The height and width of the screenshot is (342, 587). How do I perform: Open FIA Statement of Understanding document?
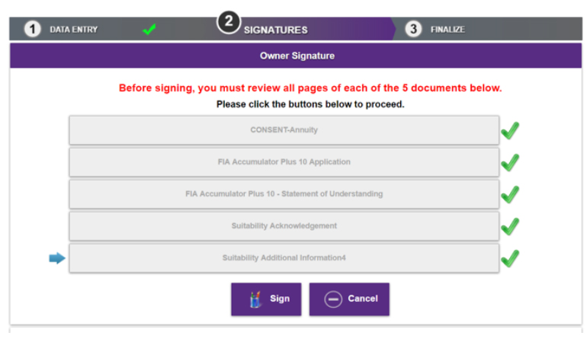click(x=284, y=194)
